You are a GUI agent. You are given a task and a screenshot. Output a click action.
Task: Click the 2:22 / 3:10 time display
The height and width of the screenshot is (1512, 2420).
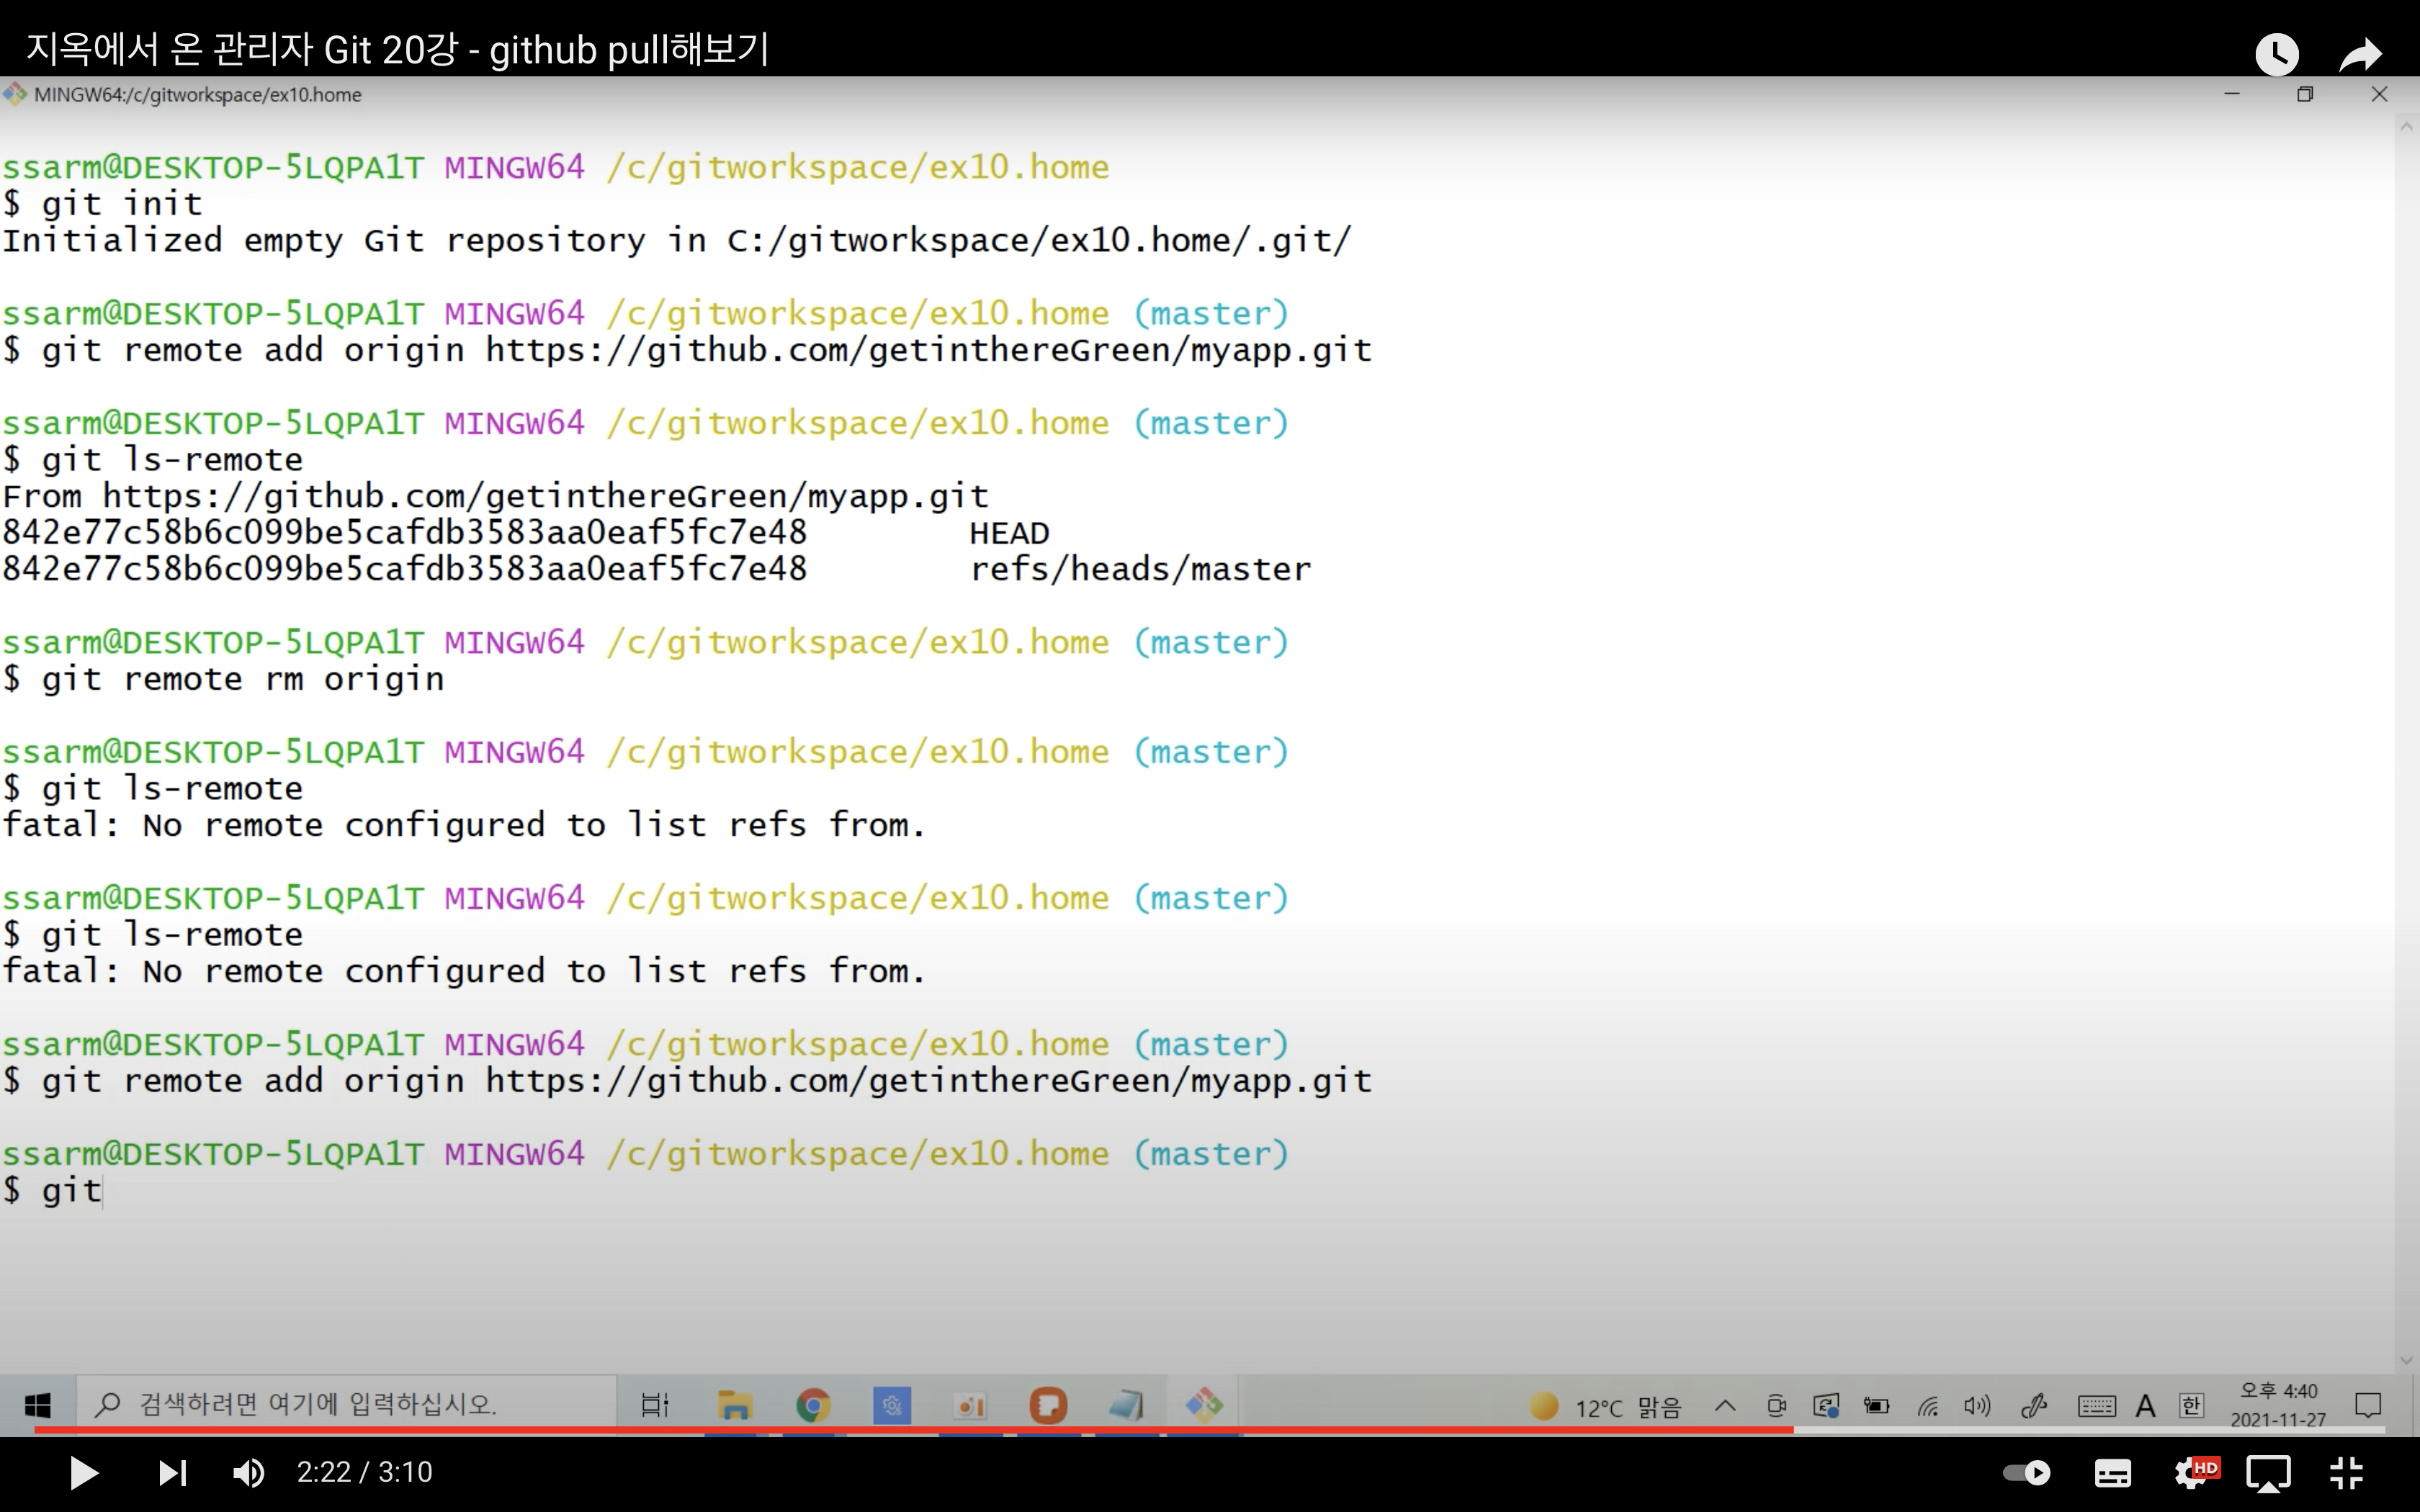pos(364,1472)
